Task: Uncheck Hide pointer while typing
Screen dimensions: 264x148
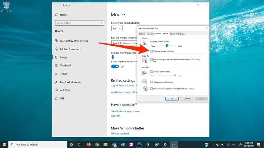Action: tap(151, 82)
